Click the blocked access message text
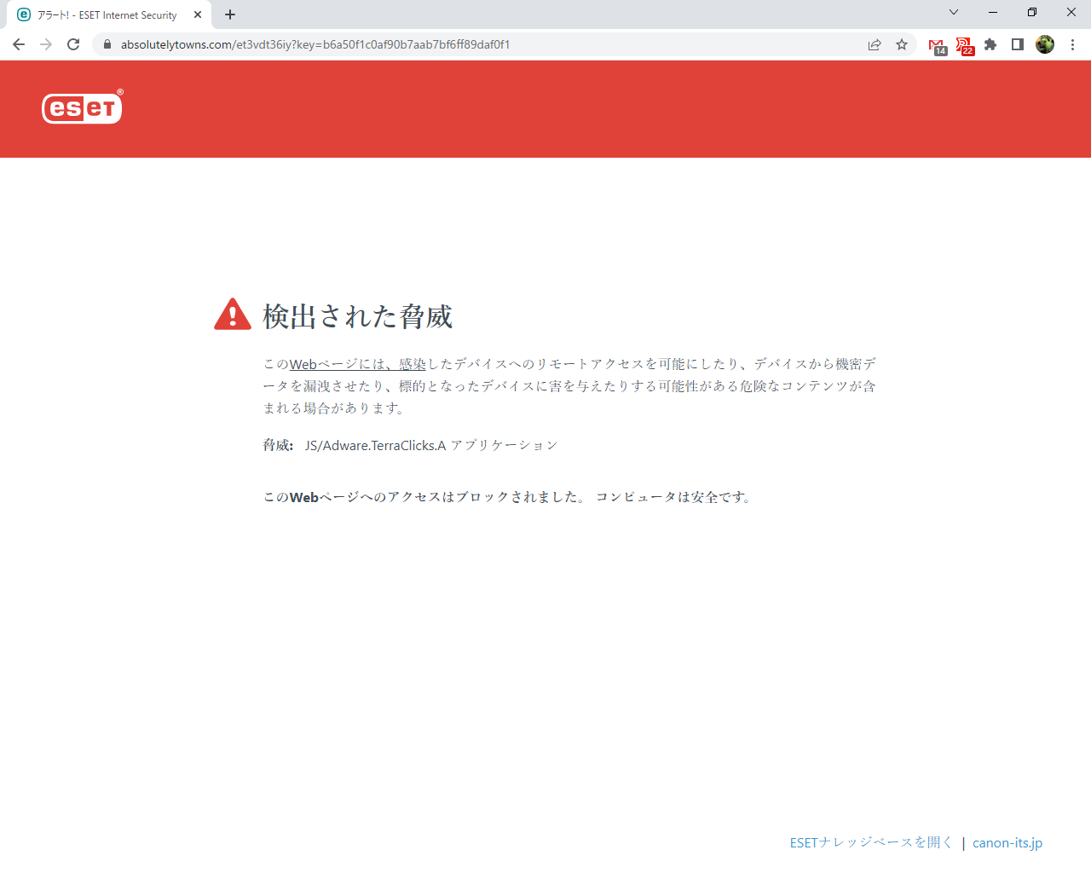Viewport: 1091px width, 873px height. click(508, 497)
